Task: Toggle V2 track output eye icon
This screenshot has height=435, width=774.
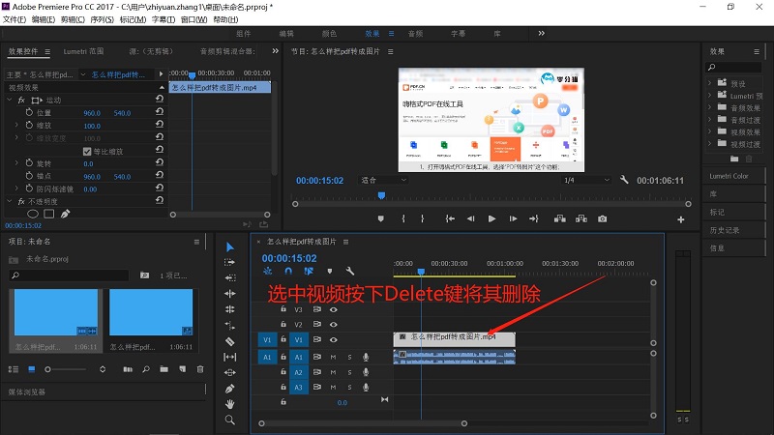Action: pos(334,325)
